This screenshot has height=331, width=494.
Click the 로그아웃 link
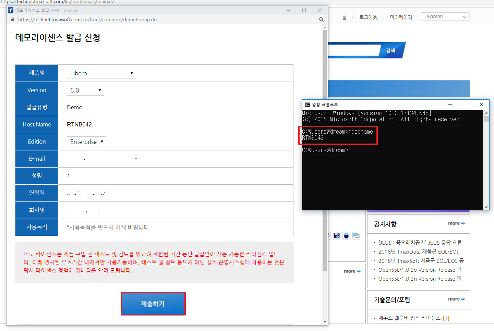pos(368,17)
